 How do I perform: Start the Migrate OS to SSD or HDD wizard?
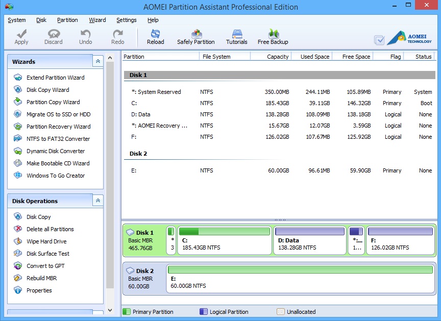(x=58, y=114)
